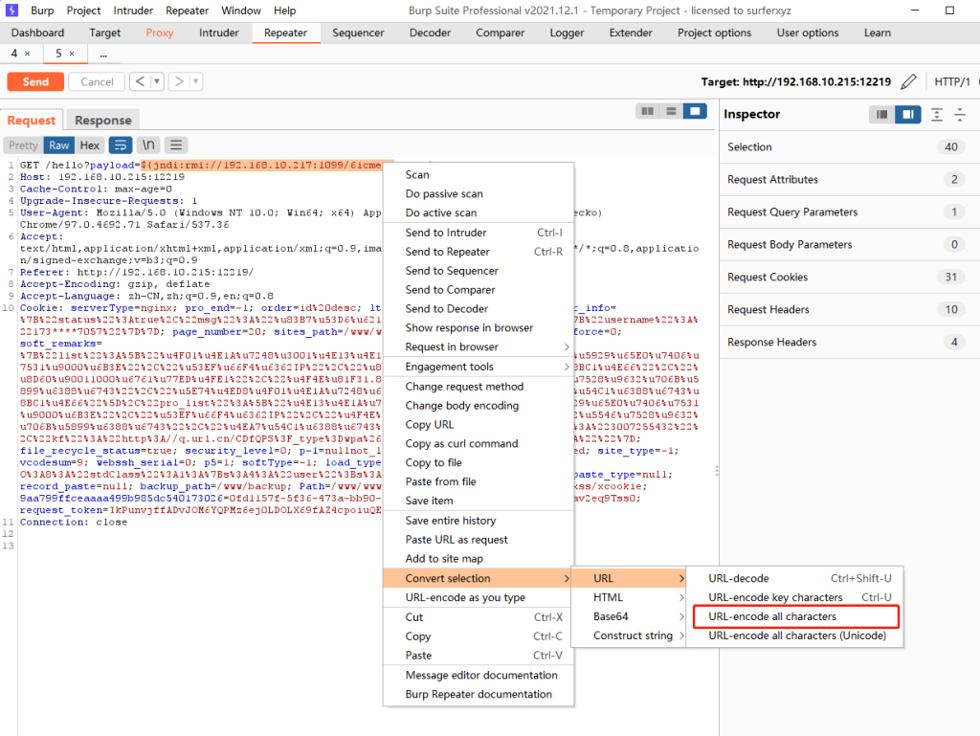
Task: Open the editor hamburger options menu
Action: [x=176, y=145]
